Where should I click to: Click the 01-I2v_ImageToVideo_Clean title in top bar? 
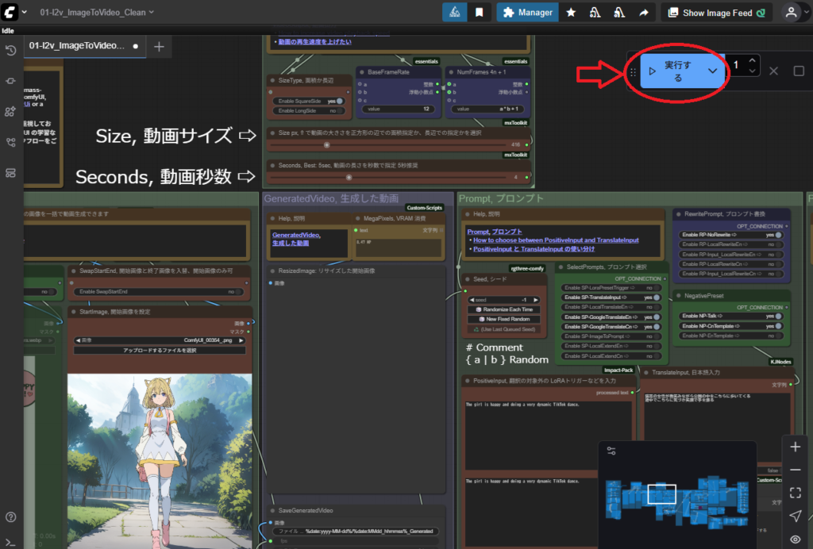(93, 12)
